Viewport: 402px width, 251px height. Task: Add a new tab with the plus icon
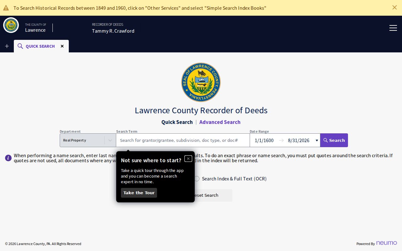(x=7, y=46)
